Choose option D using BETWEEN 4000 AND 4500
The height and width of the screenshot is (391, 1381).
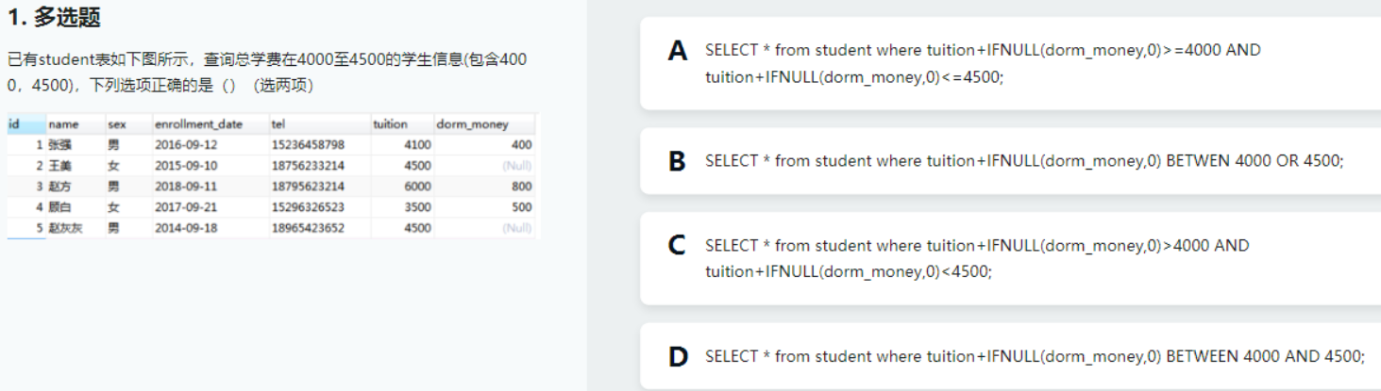678,357
